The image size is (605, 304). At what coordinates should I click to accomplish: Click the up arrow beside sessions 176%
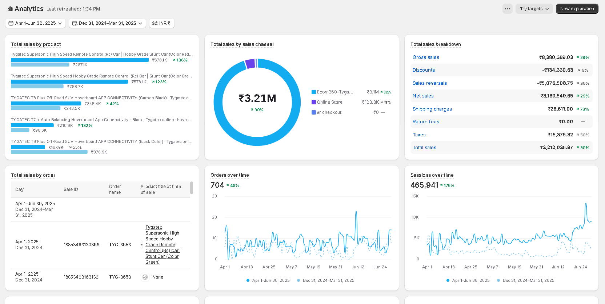pos(441,185)
